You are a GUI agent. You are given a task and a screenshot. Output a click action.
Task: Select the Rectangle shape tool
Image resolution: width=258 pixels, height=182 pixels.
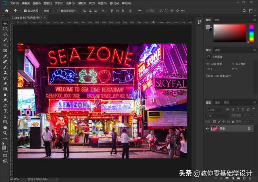5,122
